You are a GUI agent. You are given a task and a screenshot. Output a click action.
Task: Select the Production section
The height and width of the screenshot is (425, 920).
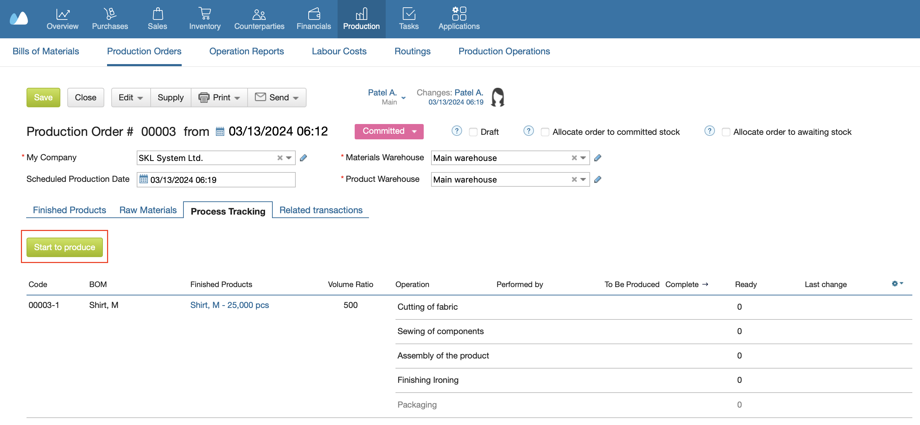click(x=361, y=19)
